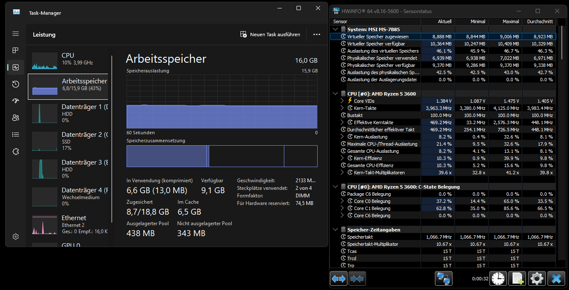
Task: Click the Sensor column header
Action: [375, 21]
